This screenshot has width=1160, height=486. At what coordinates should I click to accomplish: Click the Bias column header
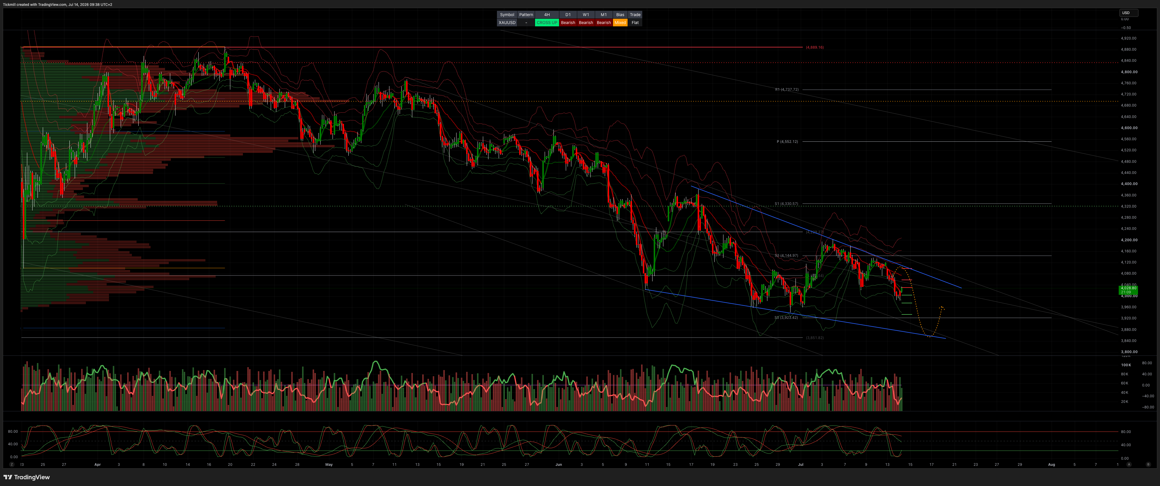click(620, 15)
